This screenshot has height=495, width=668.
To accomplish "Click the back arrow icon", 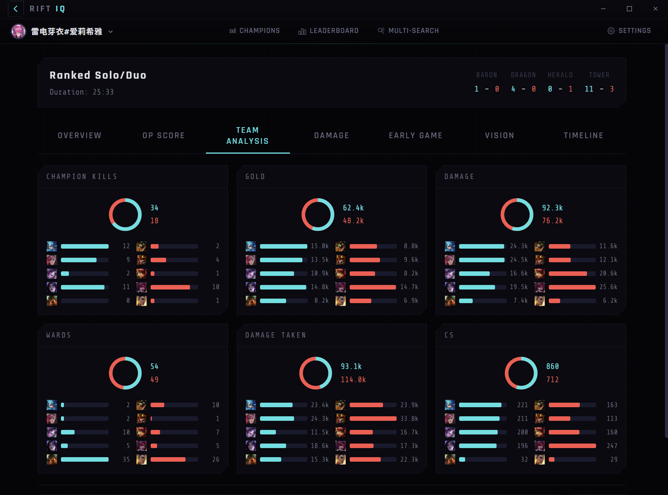I will 16,9.
